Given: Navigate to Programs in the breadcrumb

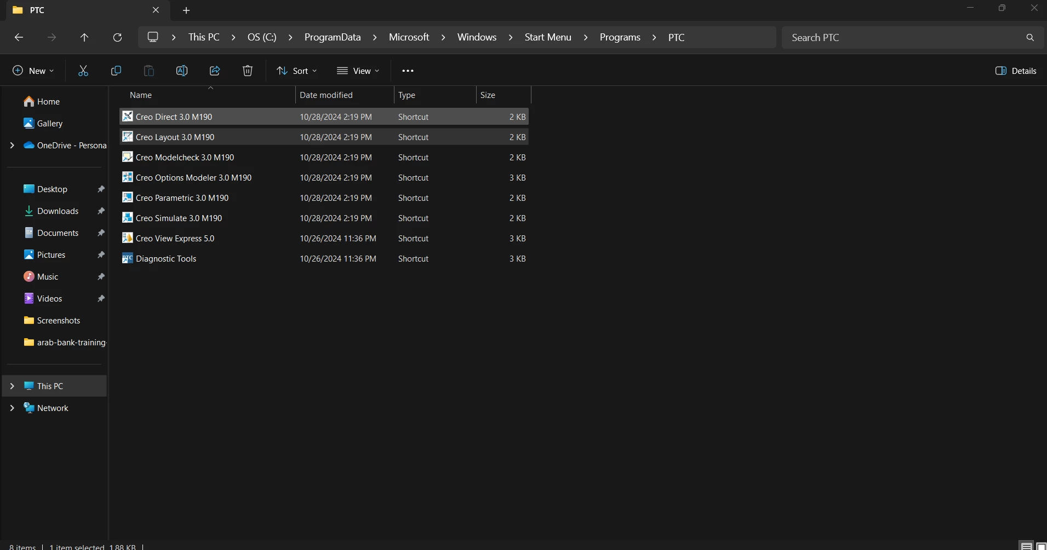Looking at the screenshot, I should pyautogui.click(x=620, y=37).
